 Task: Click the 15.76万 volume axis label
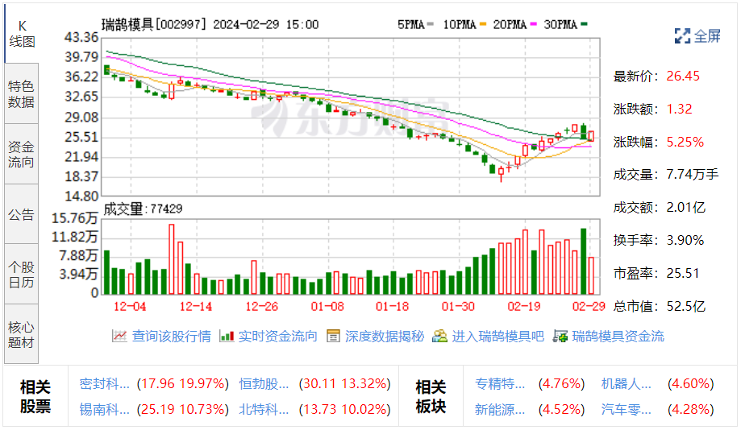pos(74,218)
